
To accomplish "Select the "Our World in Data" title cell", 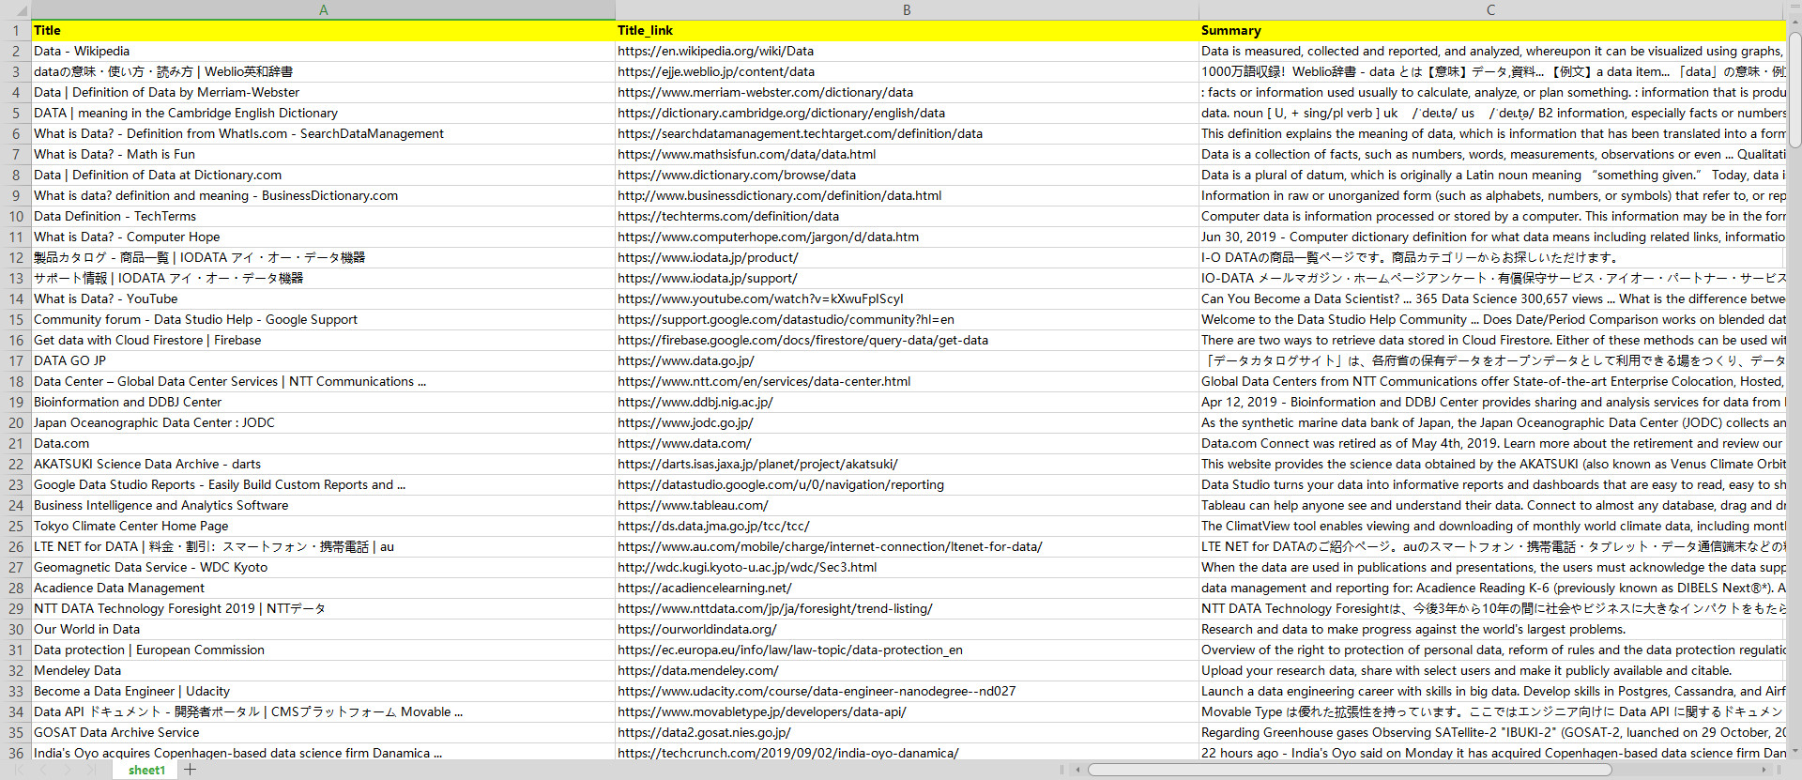I will click(87, 629).
